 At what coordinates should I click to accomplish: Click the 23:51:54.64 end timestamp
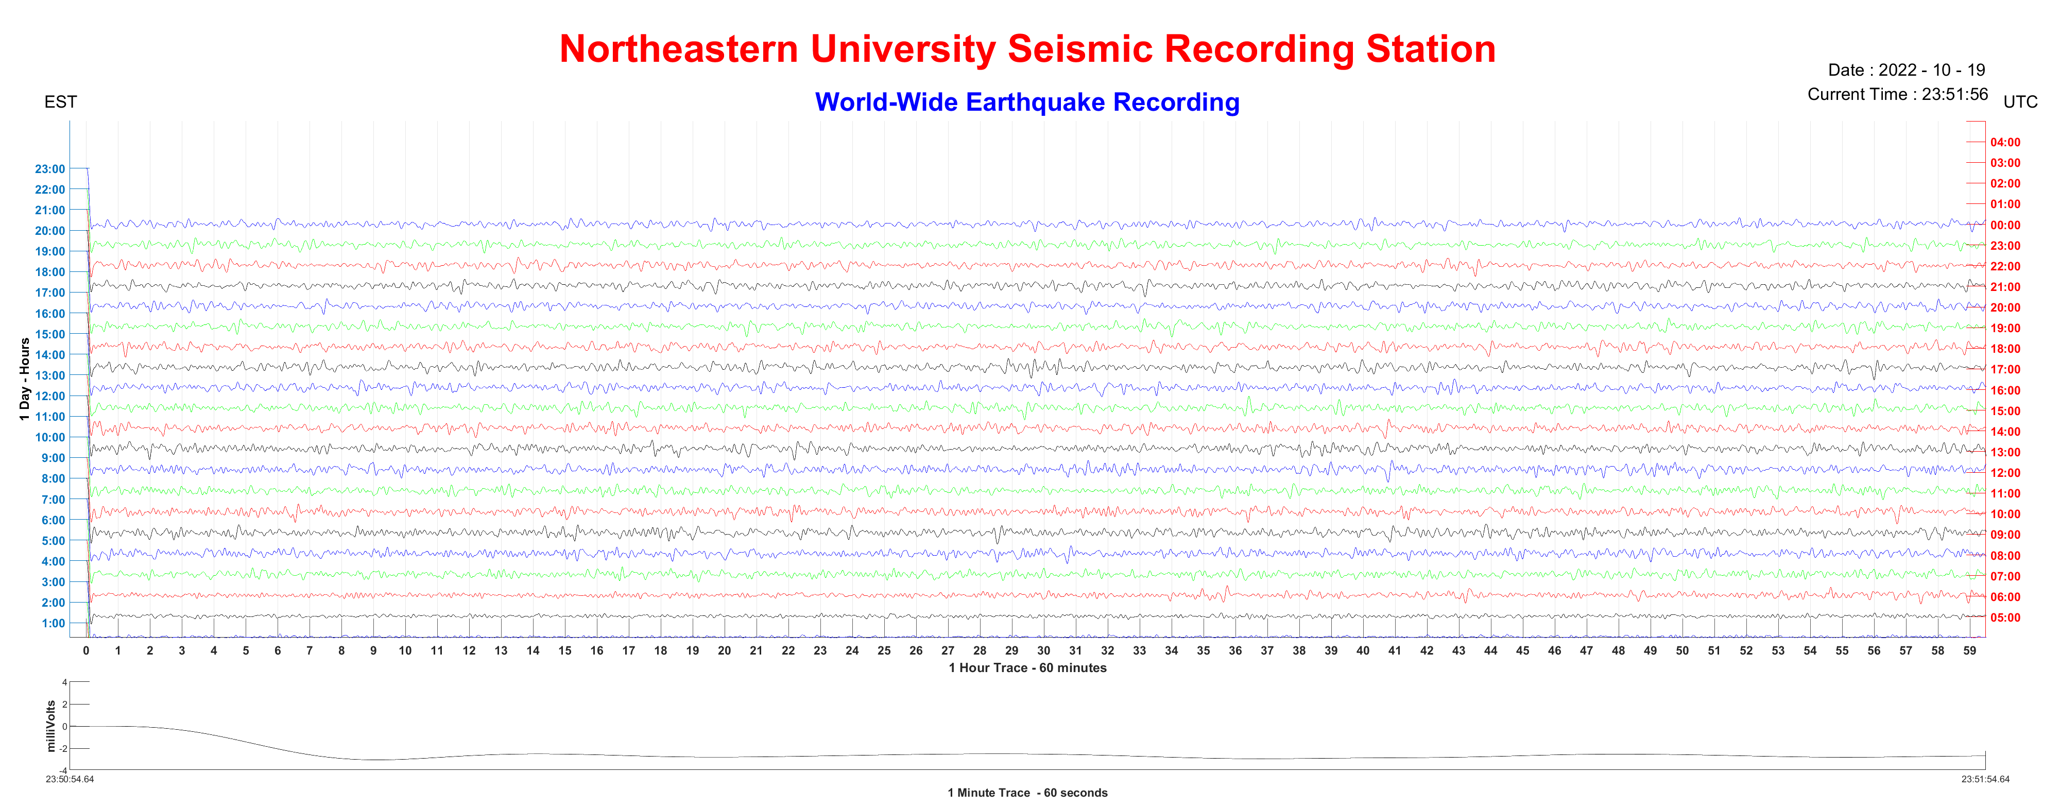[x=1985, y=779]
